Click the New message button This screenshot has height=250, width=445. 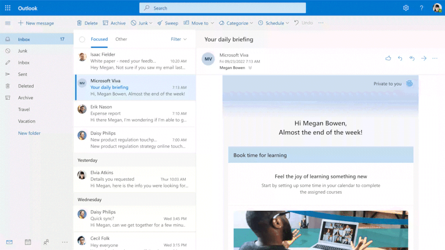pyautogui.click(x=36, y=23)
